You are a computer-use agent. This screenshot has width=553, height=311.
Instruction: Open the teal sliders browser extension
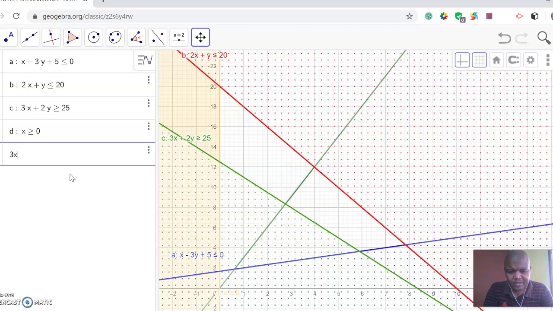(429, 16)
